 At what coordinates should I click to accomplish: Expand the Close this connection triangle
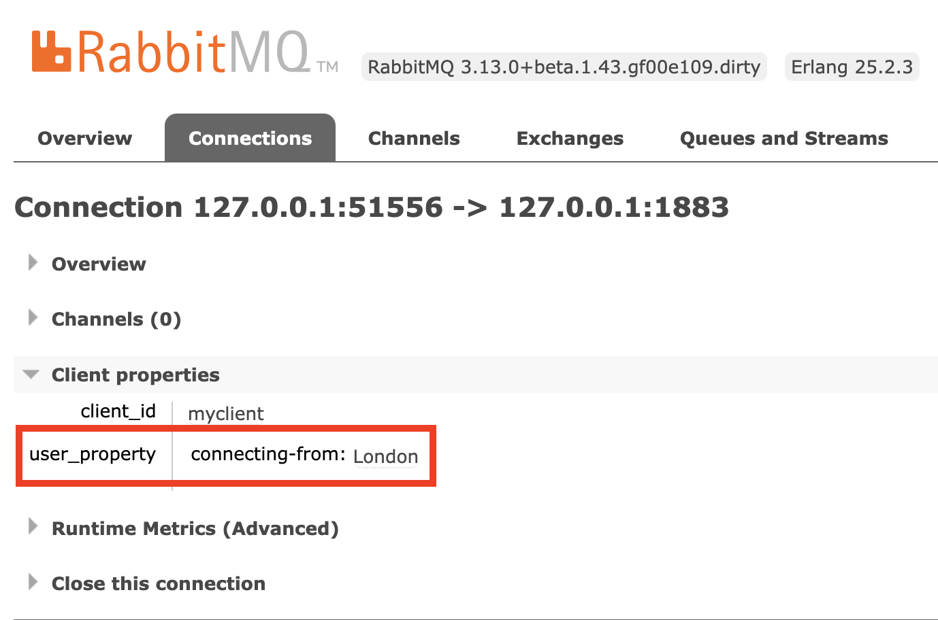click(32, 583)
